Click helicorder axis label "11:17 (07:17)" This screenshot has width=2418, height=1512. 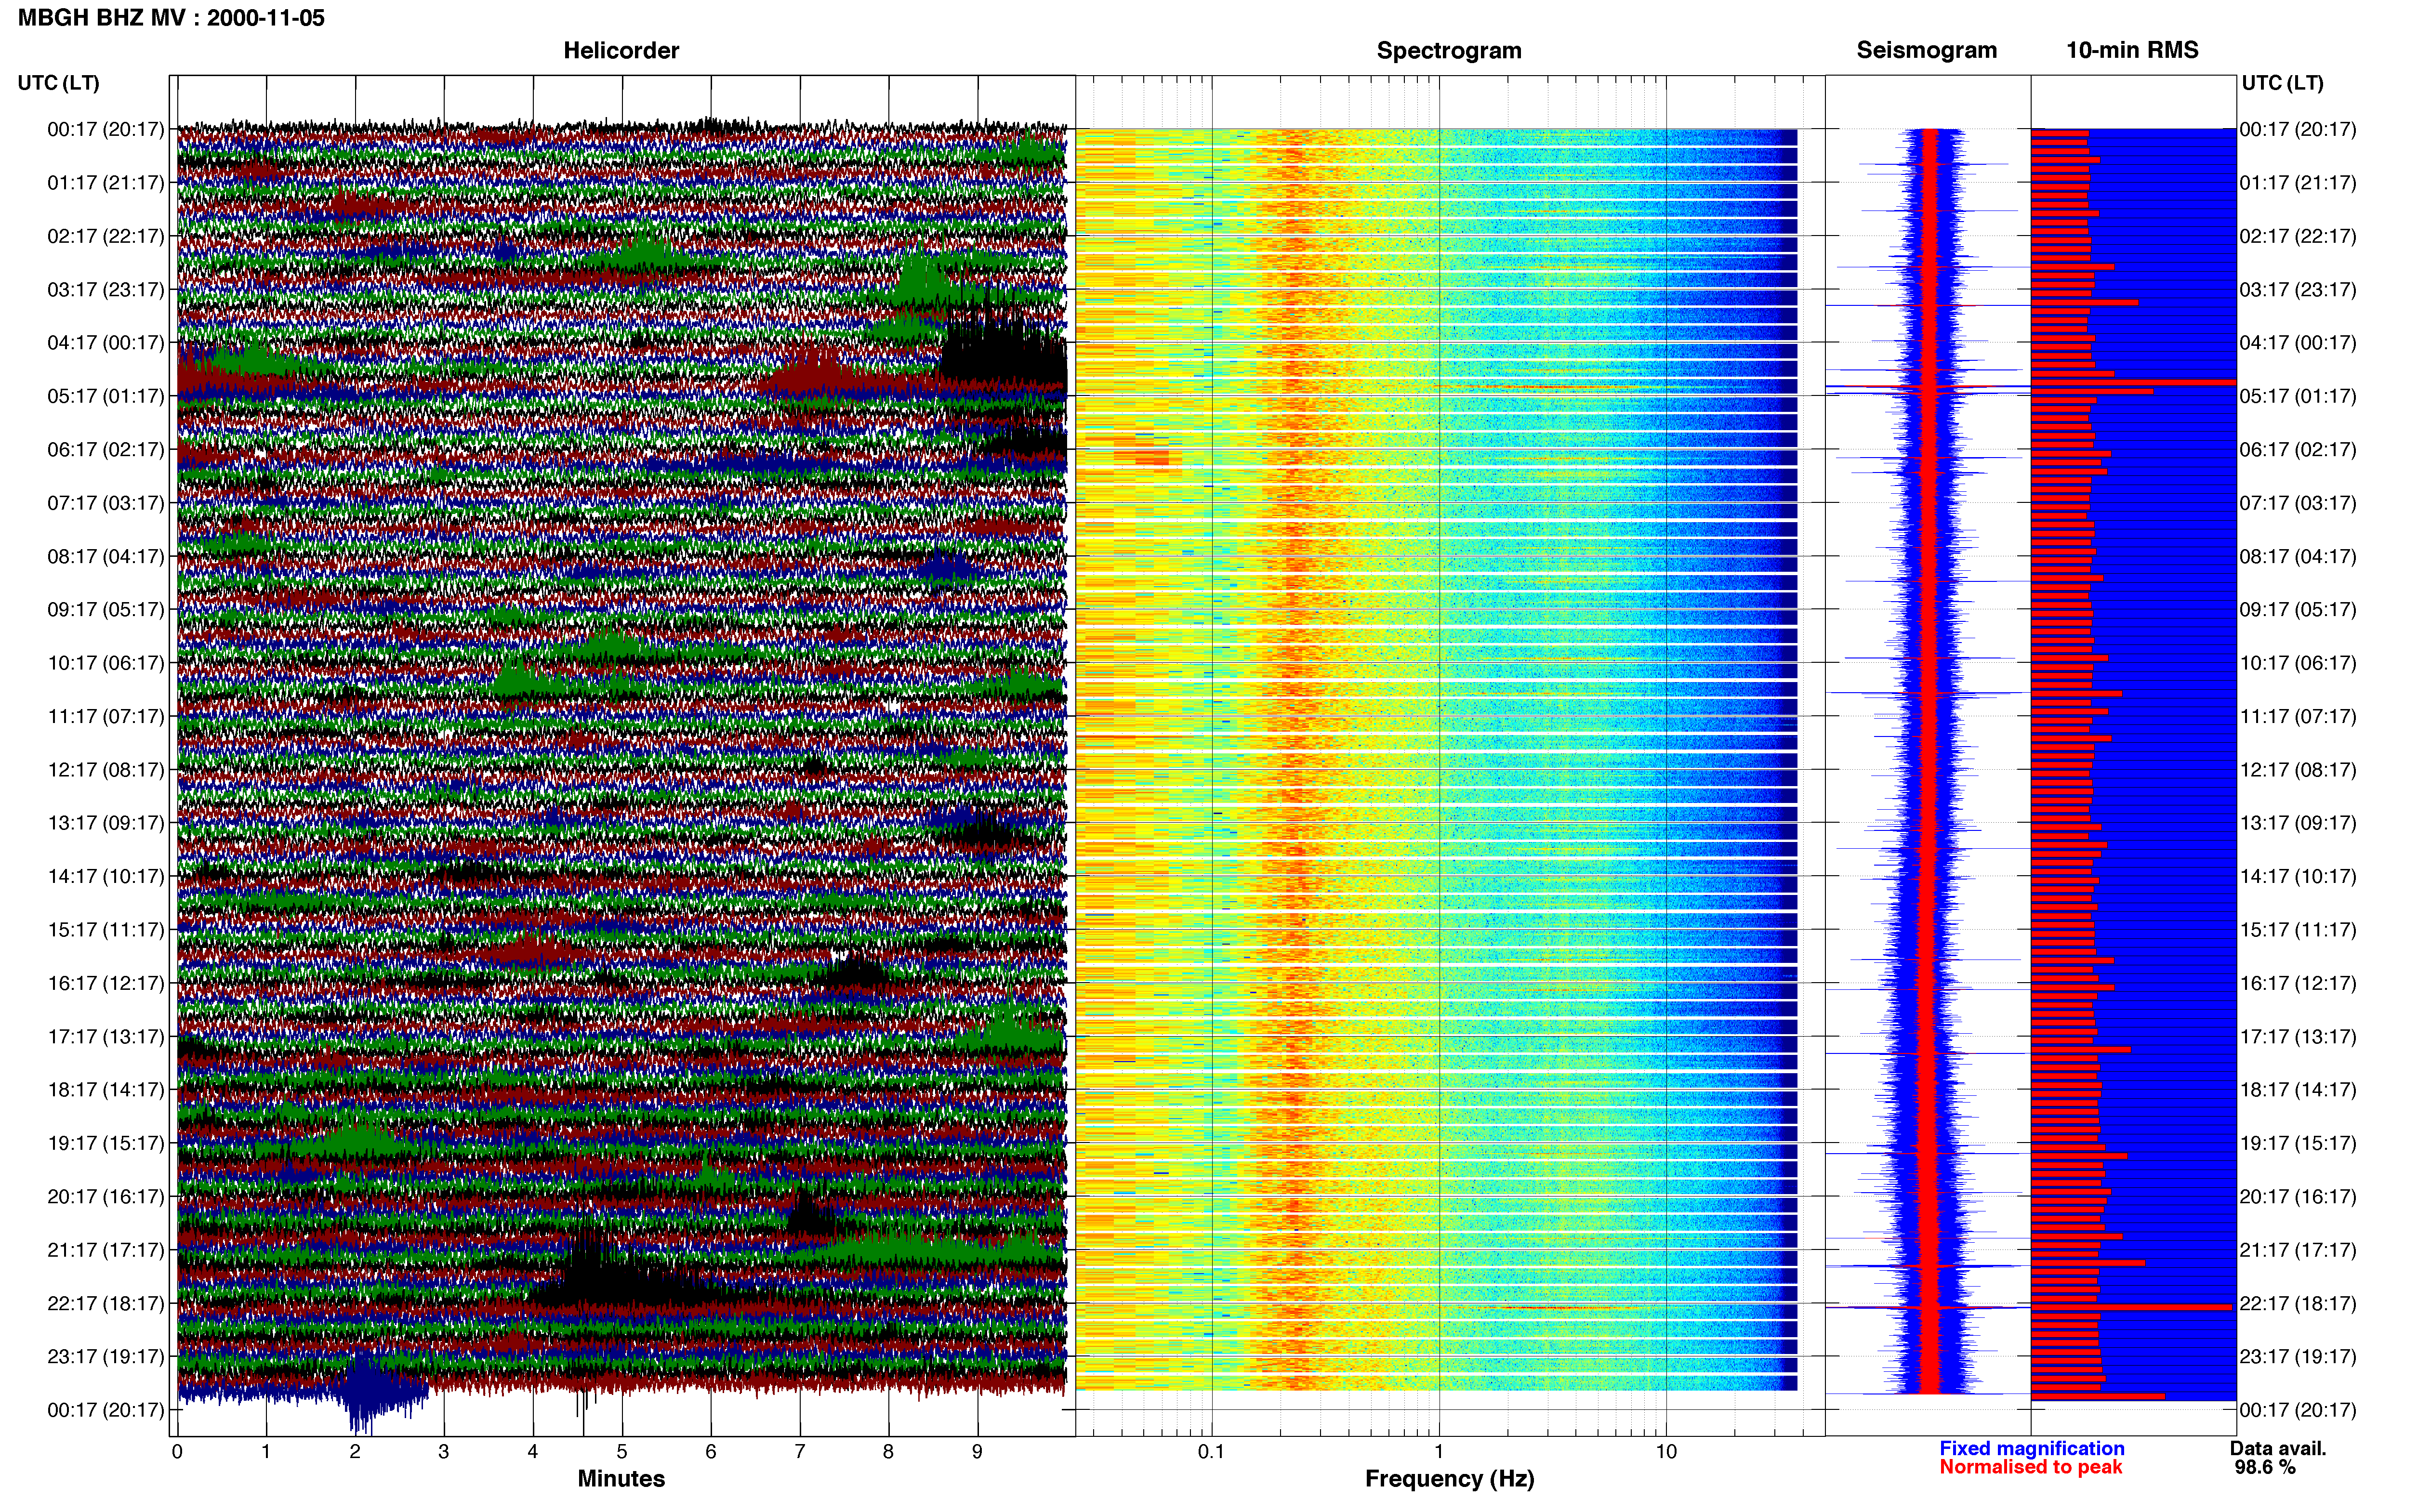[x=106, y=716]
